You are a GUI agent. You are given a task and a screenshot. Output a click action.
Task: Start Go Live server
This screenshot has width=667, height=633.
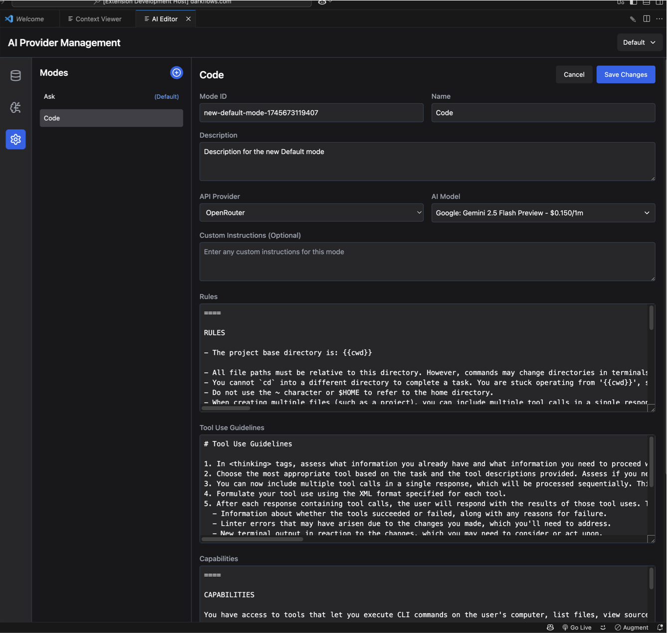coord(577,628)
